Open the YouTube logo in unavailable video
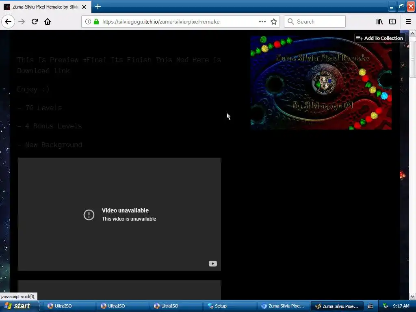Image resolution: width=416 pixels, height=312 pixels. 213,264
